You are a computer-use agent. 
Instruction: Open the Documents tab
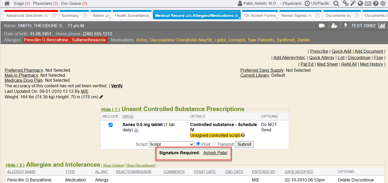coord(338,16)
